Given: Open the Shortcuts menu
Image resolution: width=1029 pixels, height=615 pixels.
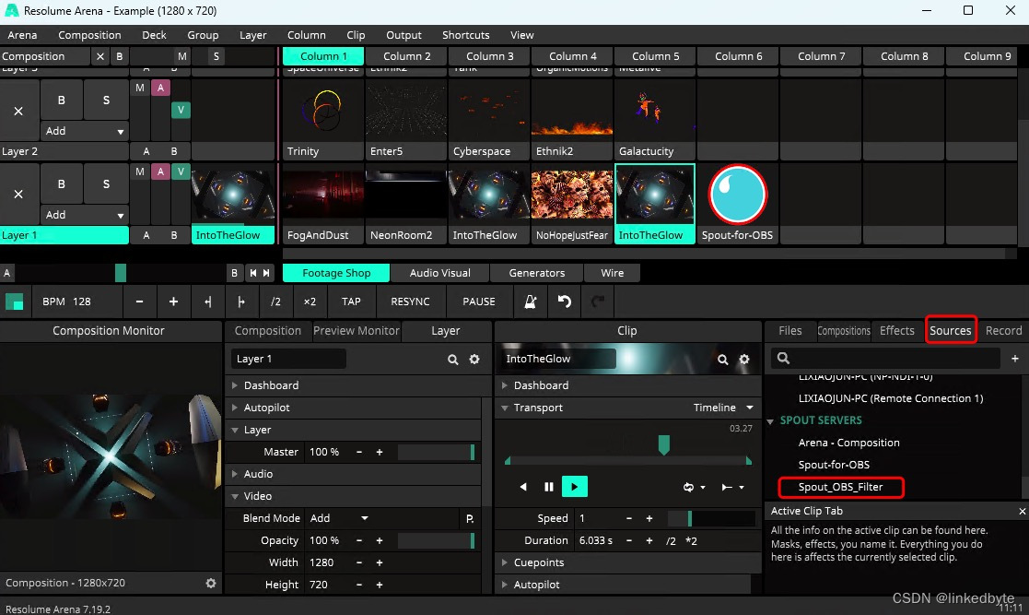Looking at the screenshot, I should (465, 35).
